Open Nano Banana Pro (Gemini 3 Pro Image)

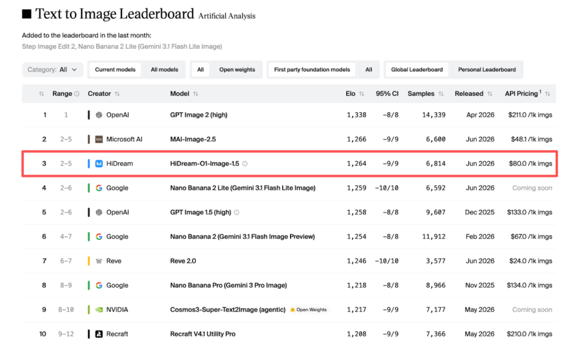coord(228,285)
